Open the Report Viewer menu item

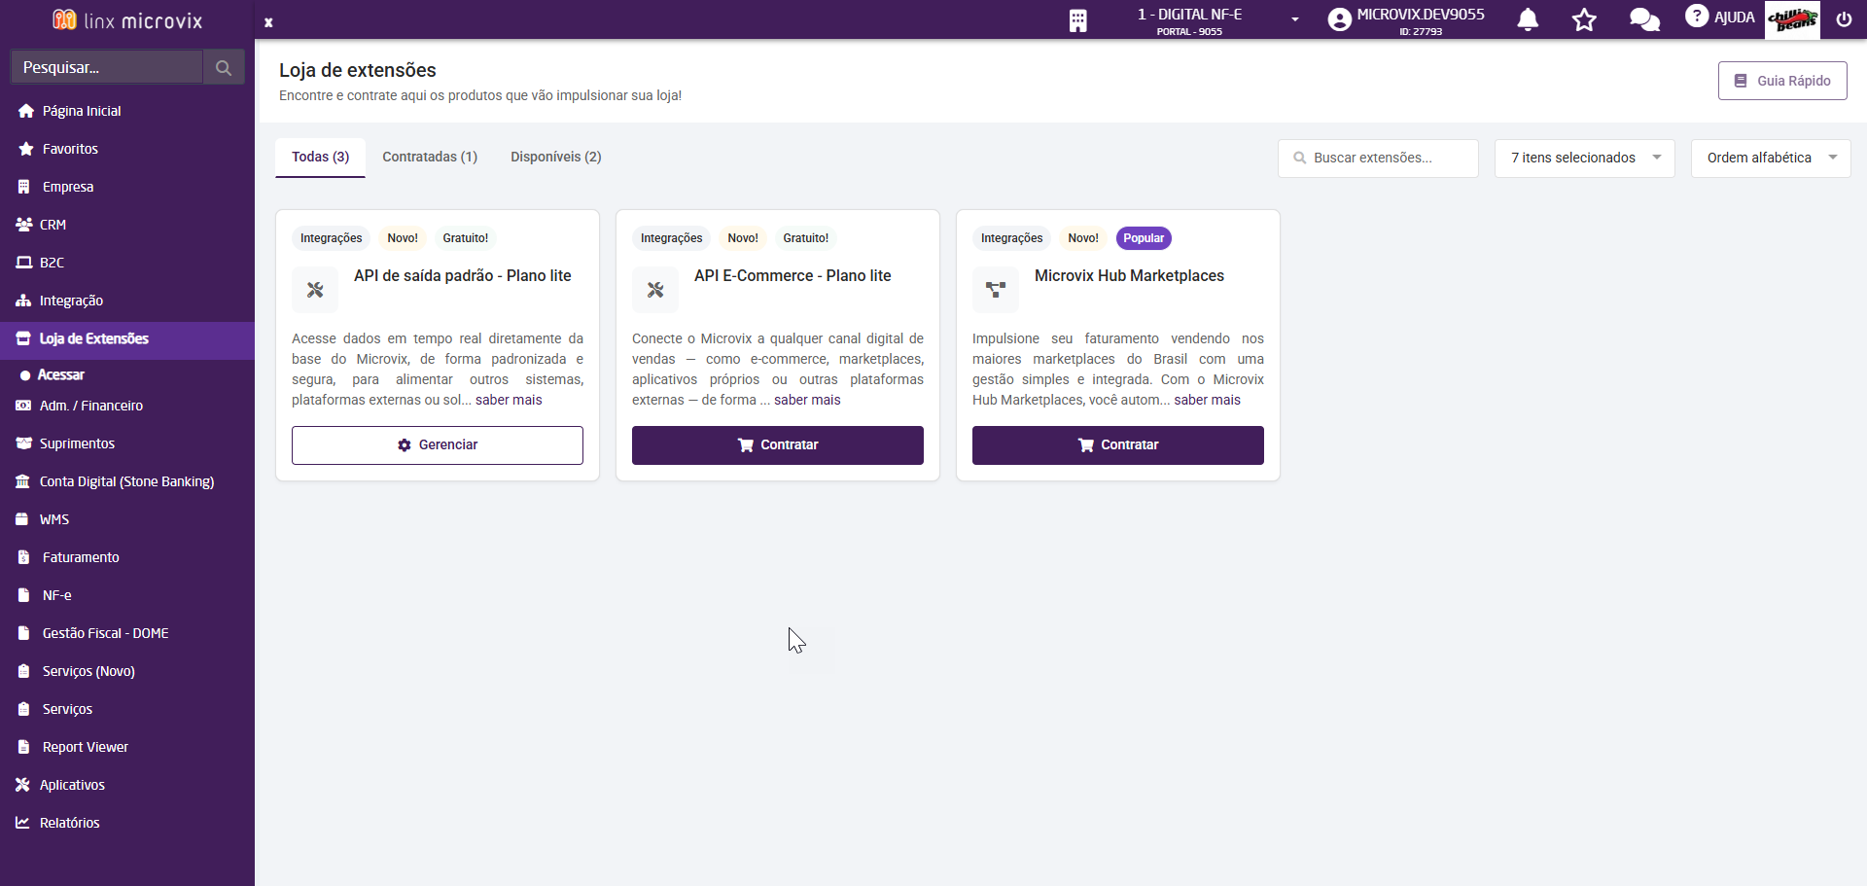(127, 747)
